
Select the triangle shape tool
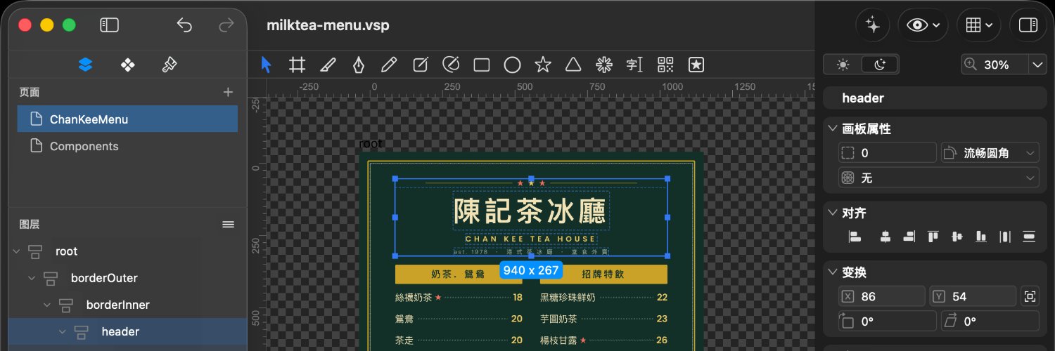573,65
